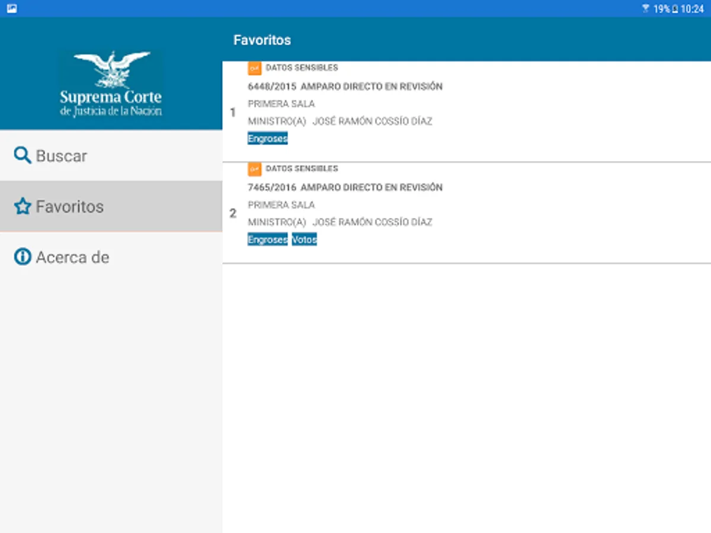The image size is (711, 533).
Task: Click Primera Sala text in first favorite
Action: (x=281, y=104)
